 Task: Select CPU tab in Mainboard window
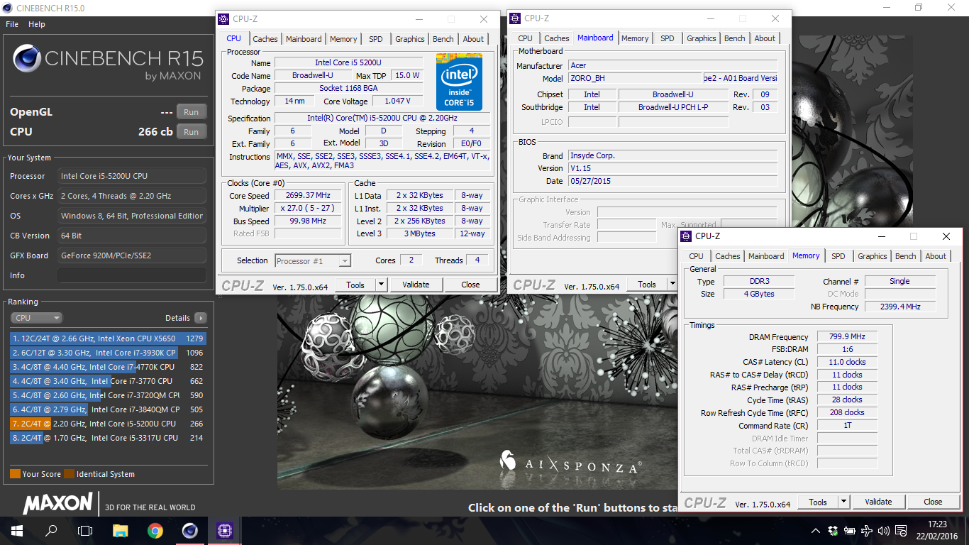[526, 38]
